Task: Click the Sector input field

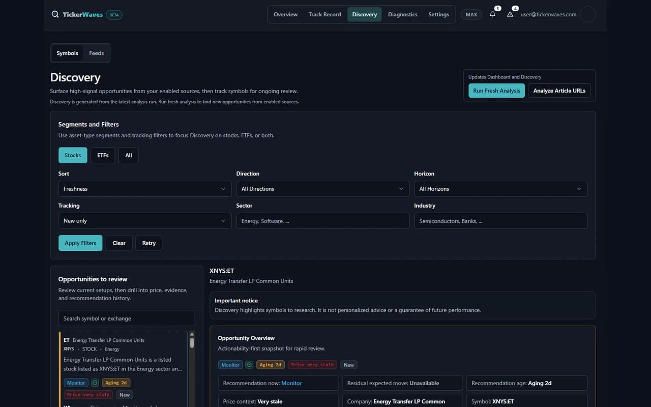Action: [x=323, y=221]
